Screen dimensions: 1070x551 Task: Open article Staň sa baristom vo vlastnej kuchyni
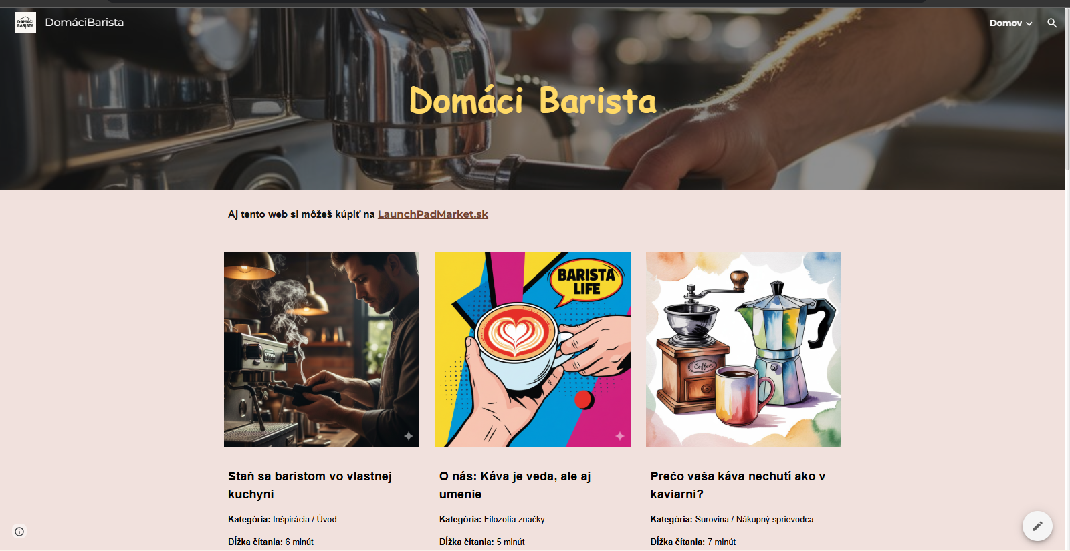coord(310,485)
